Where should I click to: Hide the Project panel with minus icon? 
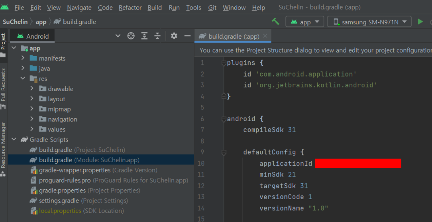[x=187, y=36]
